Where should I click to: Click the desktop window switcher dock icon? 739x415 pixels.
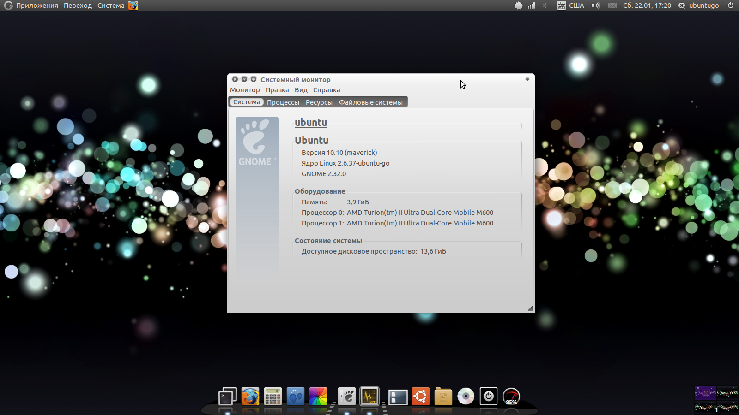(x=398, y=397)
